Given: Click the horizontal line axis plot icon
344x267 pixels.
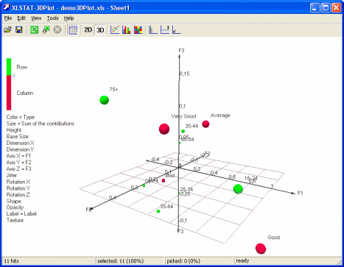Looking at the screenshot, I should click(165, 30).
